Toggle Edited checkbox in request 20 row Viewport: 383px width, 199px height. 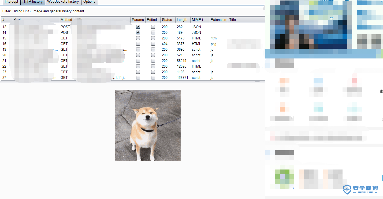coord(153,55)
